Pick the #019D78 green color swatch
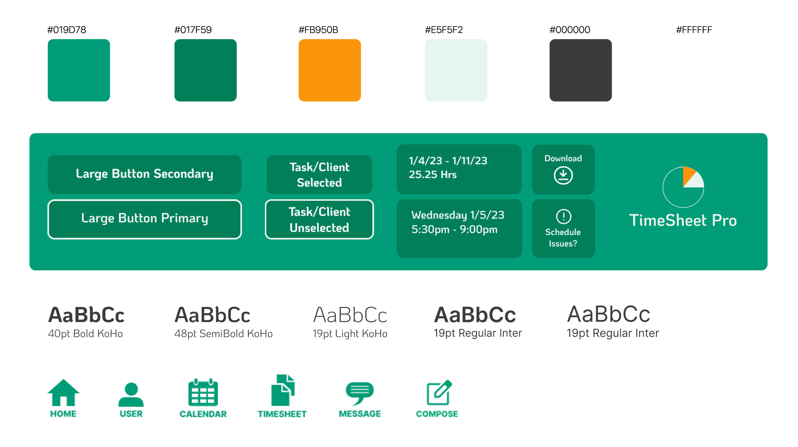798x447 pixels. (x=79, y=70)
